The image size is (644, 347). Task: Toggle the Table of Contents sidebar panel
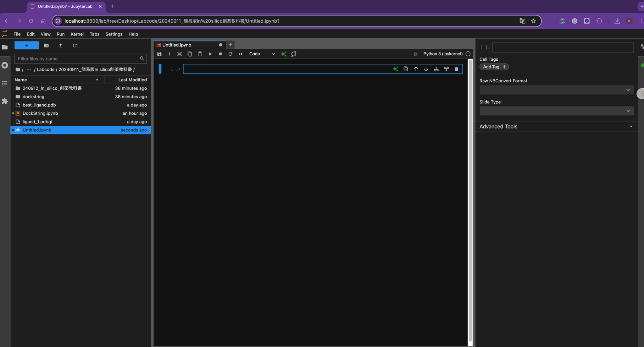pos(5,83)
